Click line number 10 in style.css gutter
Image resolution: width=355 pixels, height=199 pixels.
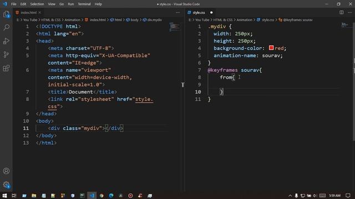point(198,92)
